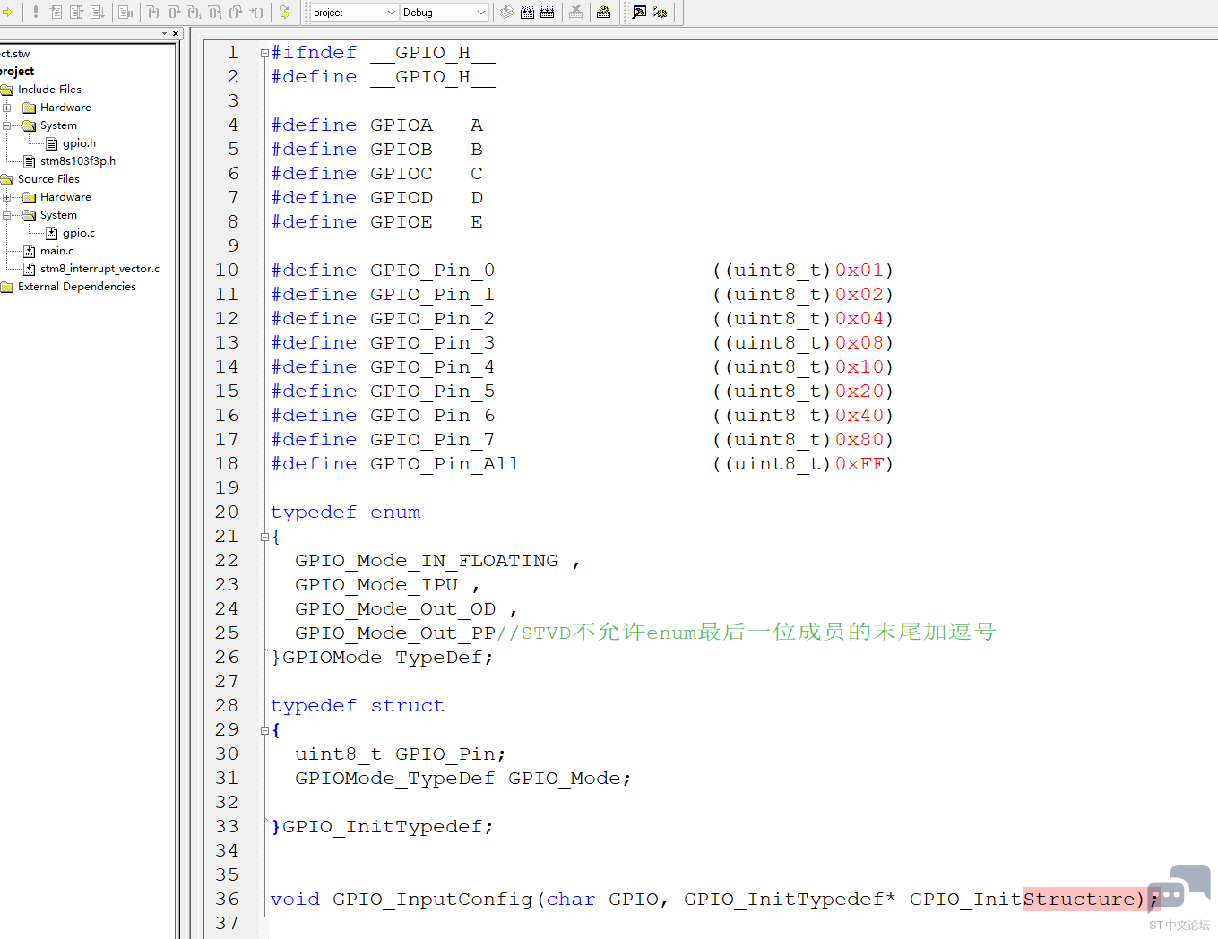Click the Rebuild All icon left of the gray X
Image resolution: width=1218 pixels, height=939 pixels.
coord(547,13)
